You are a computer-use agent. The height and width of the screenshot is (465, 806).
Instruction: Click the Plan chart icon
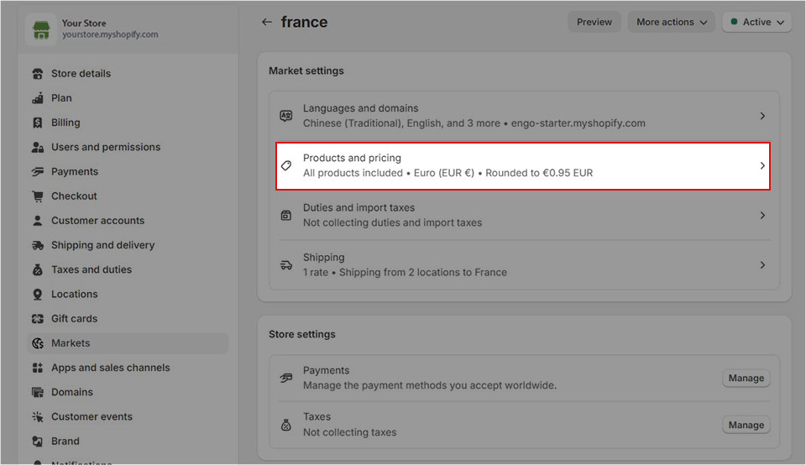(x=38, y=98)
